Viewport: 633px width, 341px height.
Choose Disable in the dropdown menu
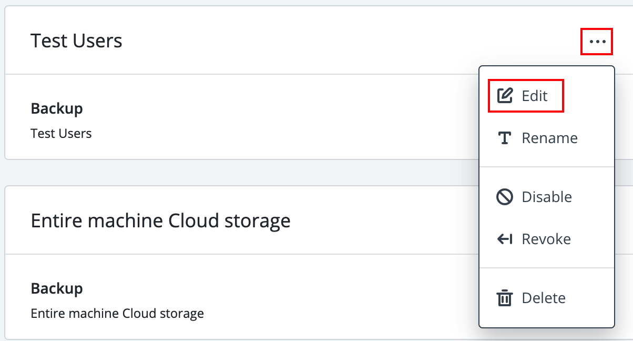[x=547, y=196]
